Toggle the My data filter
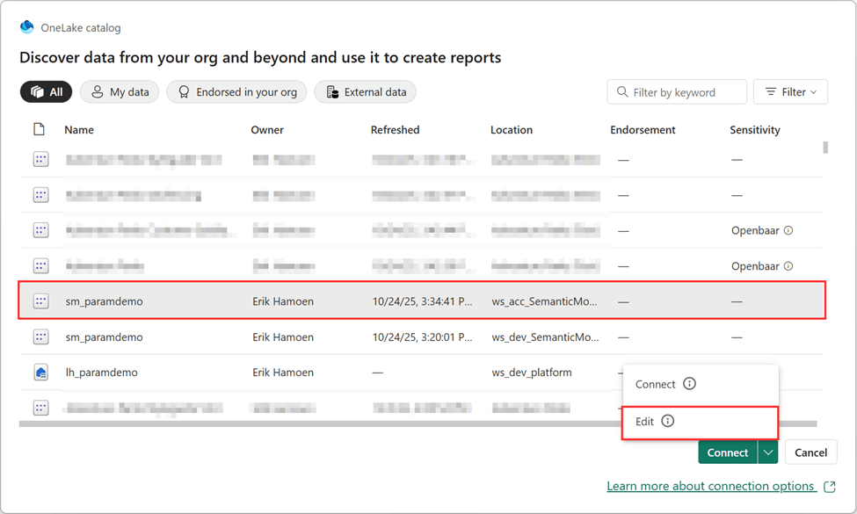Image resolution: width=857 pixels, height=514 pixels. (x=120, y=92)
